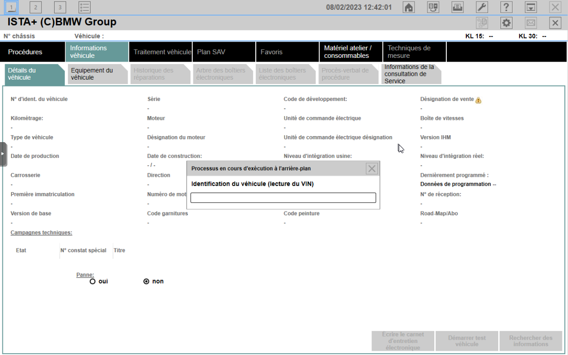Switch to Liste des boîtiers électroniques tab
Viewport: 568px width, 355px height.
(285, 74)
